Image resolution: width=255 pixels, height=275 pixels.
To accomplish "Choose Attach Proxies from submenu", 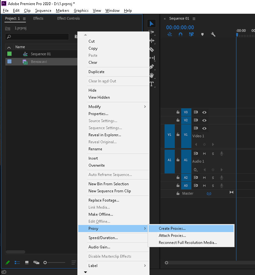I will (191, 236).
